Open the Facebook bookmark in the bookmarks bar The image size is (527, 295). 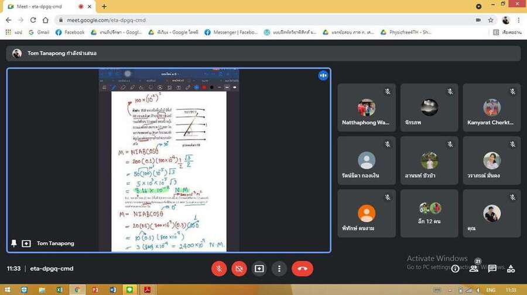(70, 33)
